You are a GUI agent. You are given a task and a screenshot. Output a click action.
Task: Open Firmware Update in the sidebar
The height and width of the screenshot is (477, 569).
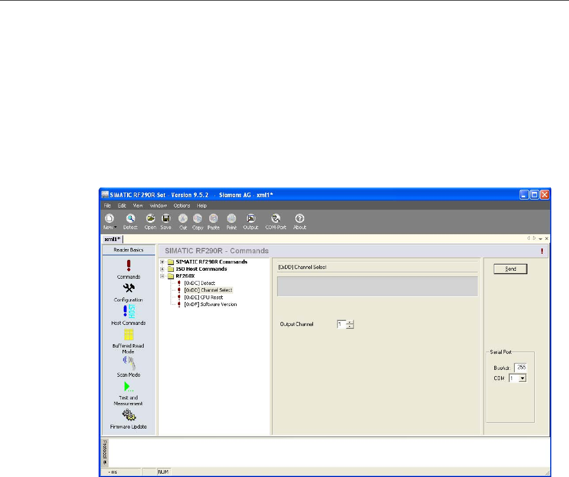[128, 419]
